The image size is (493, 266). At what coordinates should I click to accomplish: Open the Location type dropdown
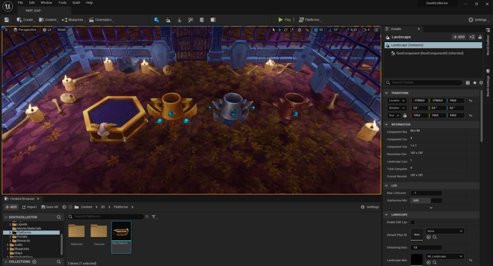(397, 101)
